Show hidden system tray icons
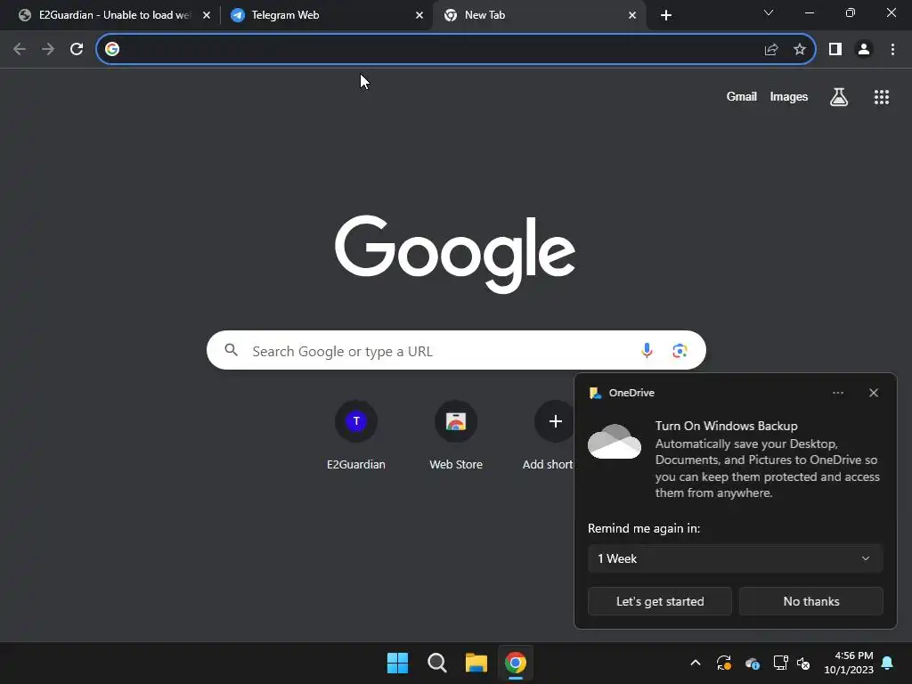This screenshot has width=912, height=684. point(695,663)
